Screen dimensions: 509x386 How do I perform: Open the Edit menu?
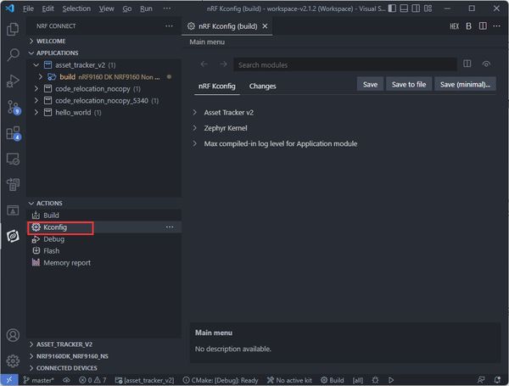[x=48, y=8]
